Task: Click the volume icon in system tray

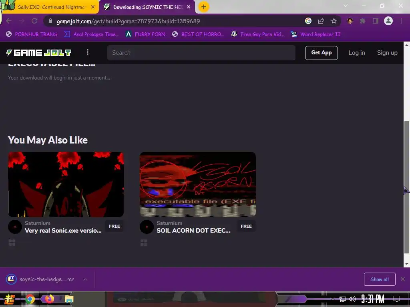Action: pos(352,299)
